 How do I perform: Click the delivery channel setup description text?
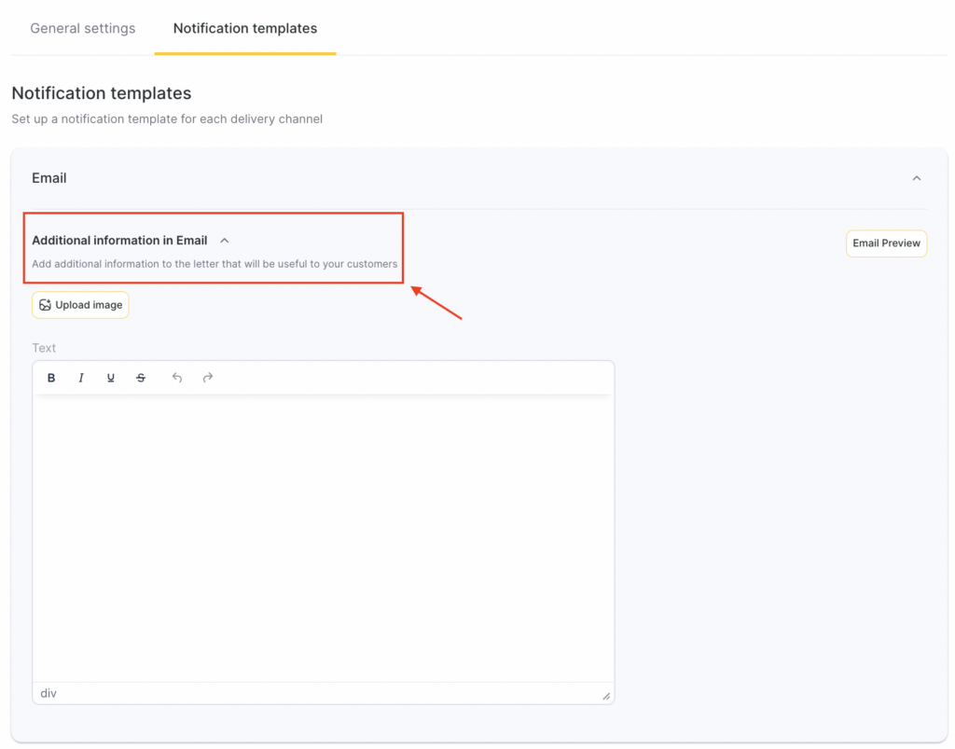(x=167, y=119)
